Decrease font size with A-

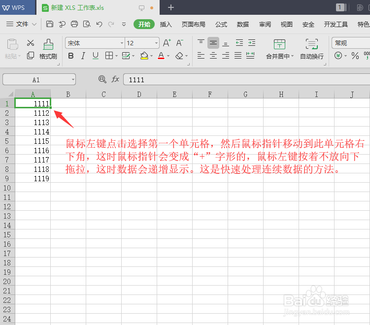pos(179,43)
